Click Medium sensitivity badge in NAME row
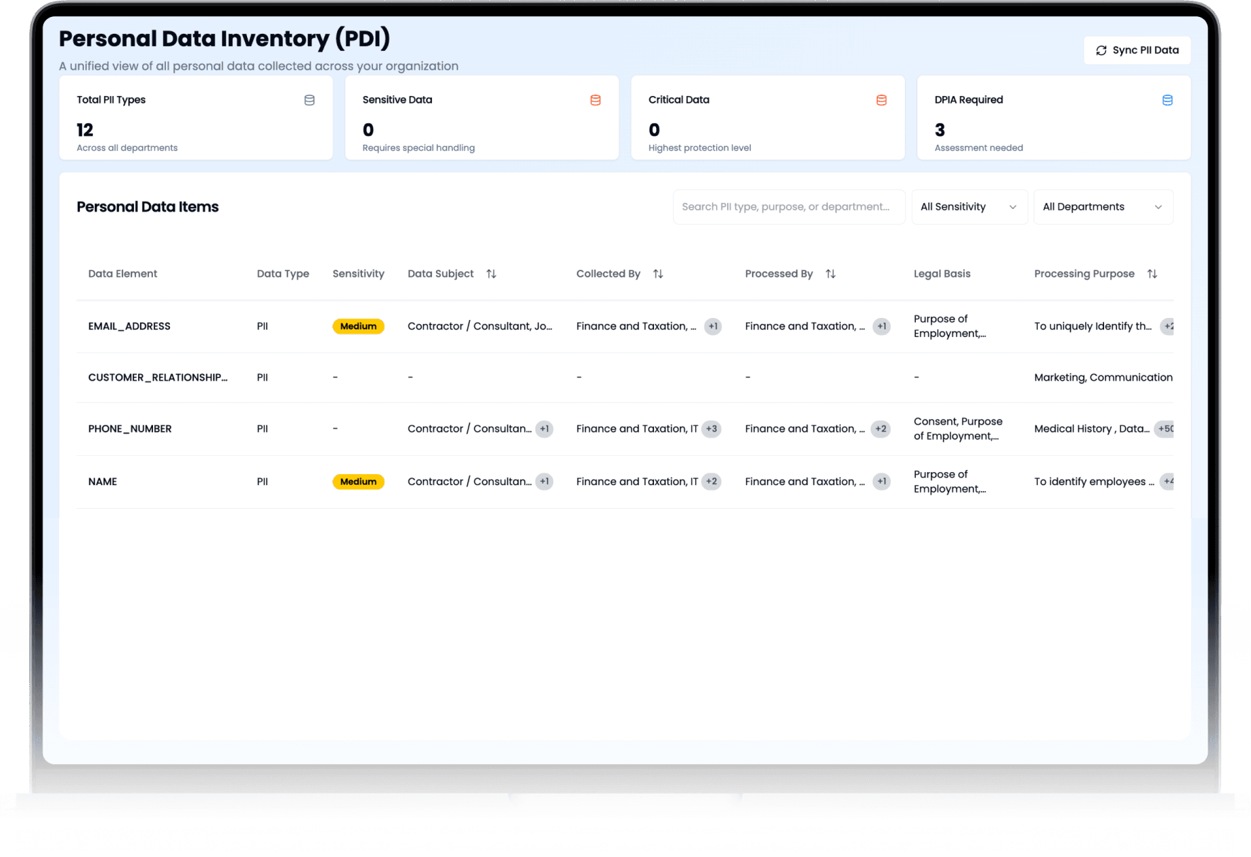Viewport: 1251px width, 857px height. [x=358, y=482]
